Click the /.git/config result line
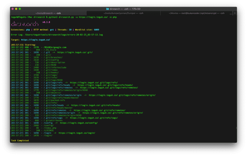This screenshot has width=247, height=156. [x=50, y=60]
